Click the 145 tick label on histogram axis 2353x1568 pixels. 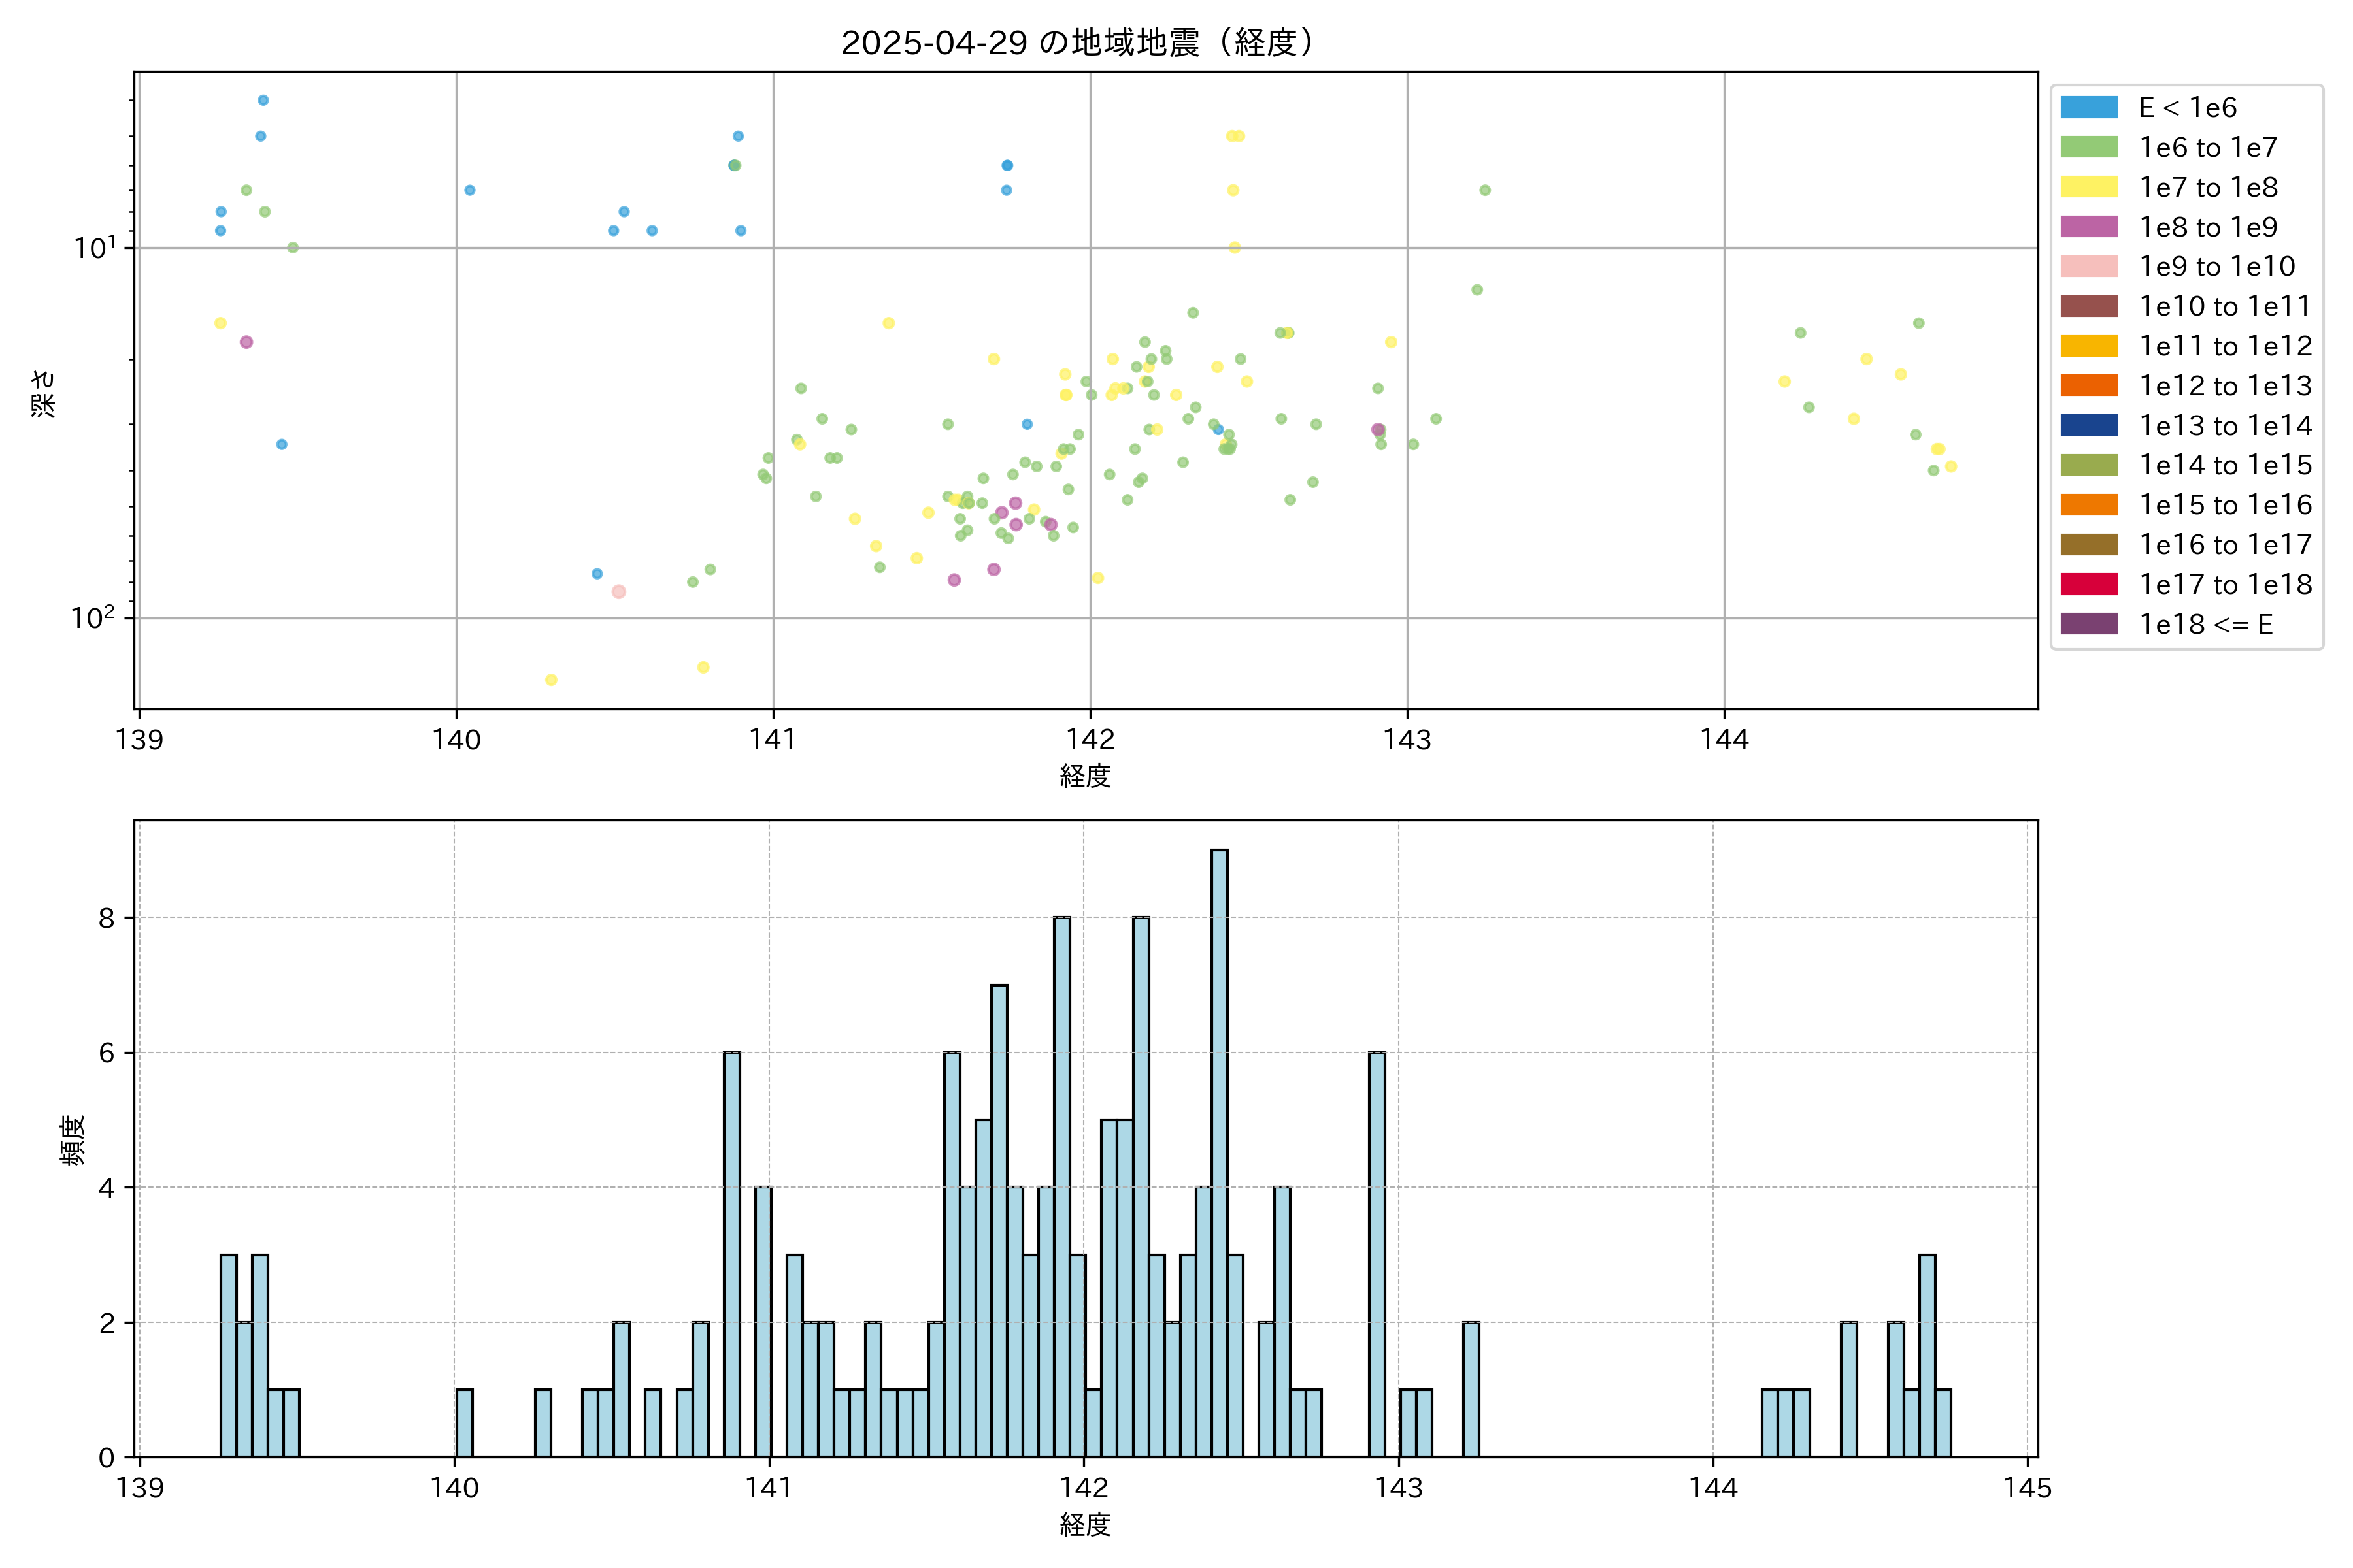coord(2027,1488)
